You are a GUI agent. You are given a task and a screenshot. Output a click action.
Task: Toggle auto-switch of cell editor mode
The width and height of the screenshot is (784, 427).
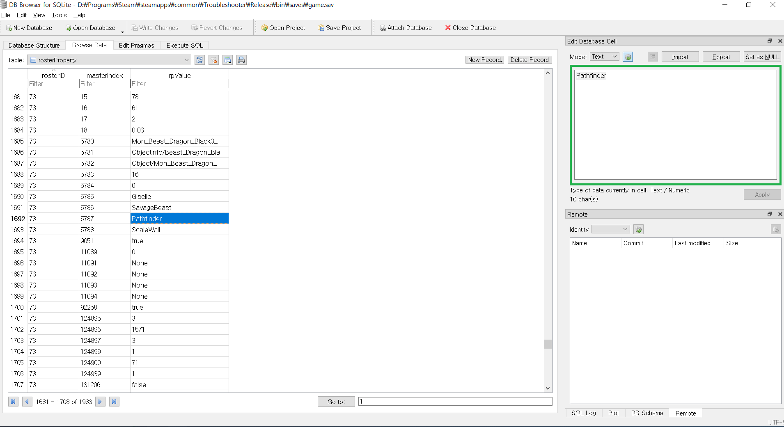coord(628,57)
